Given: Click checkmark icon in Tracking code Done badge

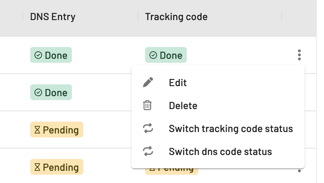Looking at the screenshot, I should pyautogui.click(x=153, y=55).
